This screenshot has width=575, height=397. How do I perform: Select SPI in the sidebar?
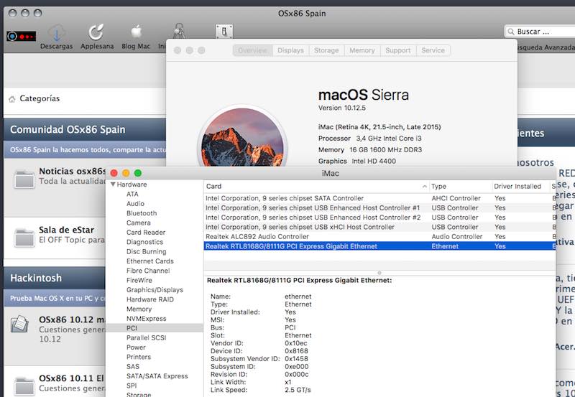[132, 386]
